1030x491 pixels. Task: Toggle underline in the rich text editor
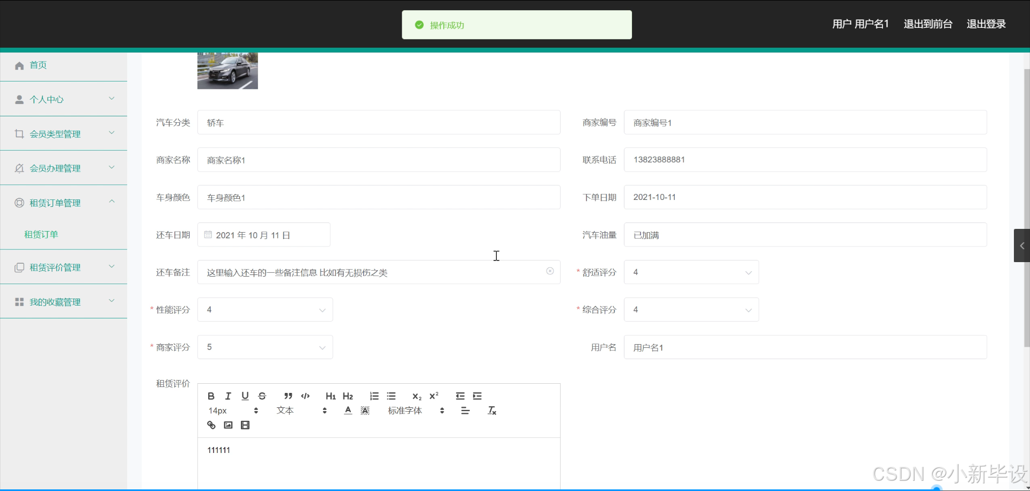point(245,396)
